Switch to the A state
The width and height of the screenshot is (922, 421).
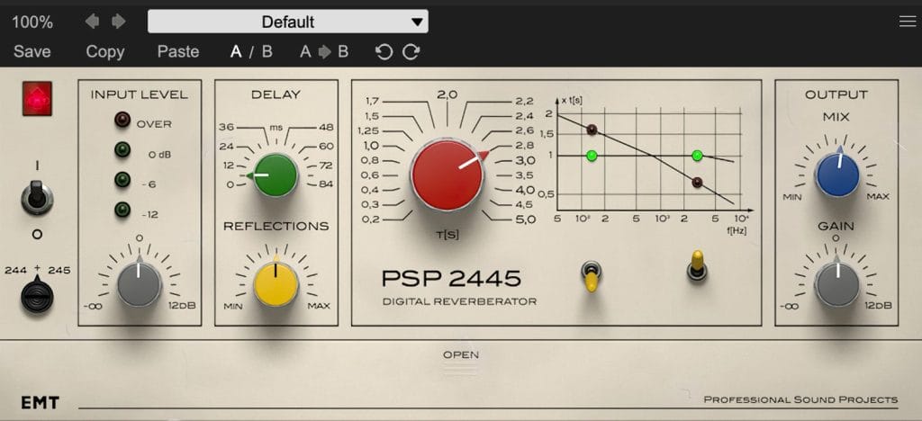[236, 51]
